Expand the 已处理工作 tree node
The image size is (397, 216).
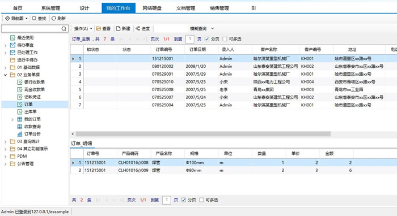coord(5,53)
